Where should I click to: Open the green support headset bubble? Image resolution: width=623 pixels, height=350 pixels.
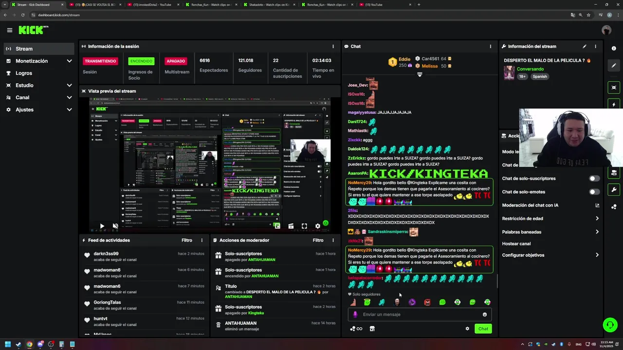tap(609, 325)
